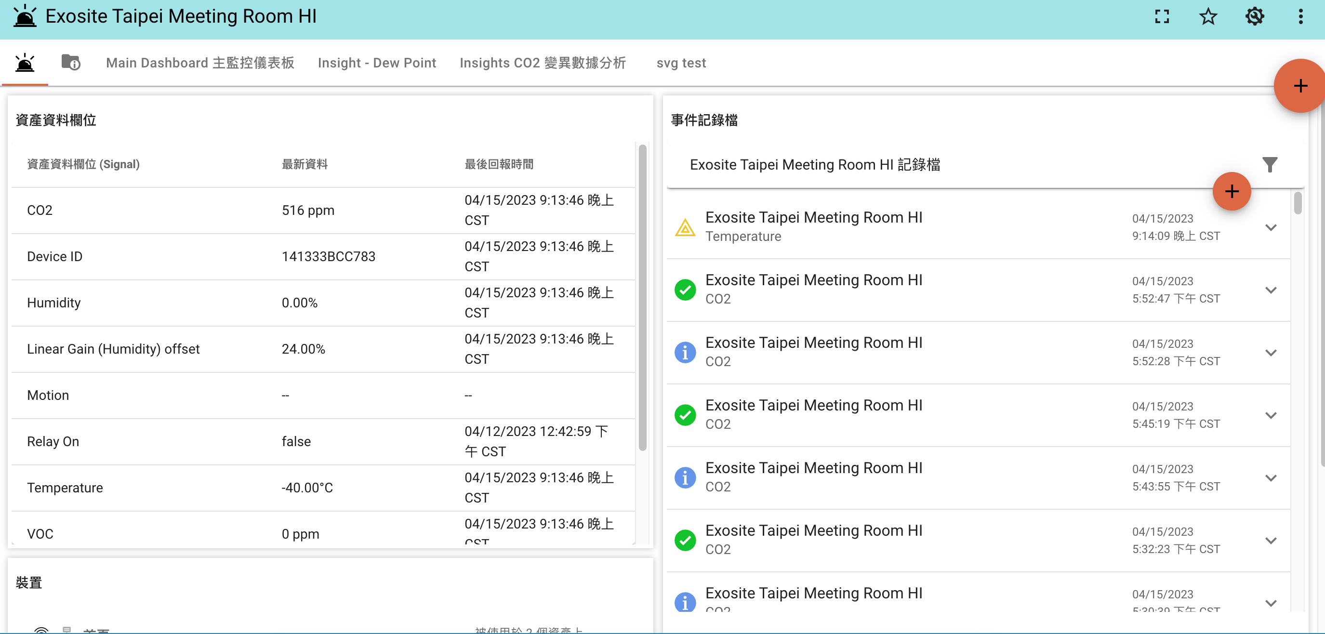Favorite this asset with the star icon
The width and height of the screenshot is (1325, 634).
(x=1208, y=17)
